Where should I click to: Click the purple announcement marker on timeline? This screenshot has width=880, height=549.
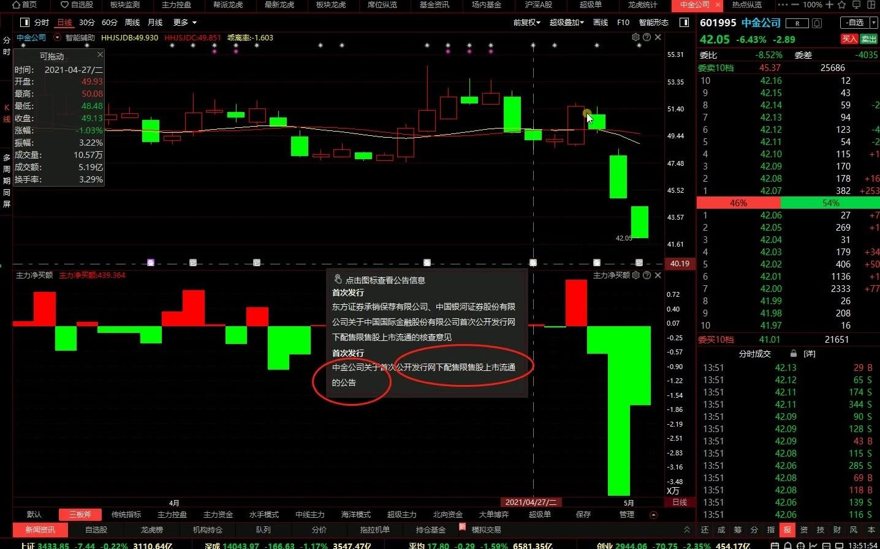click(x=151, y=263)
